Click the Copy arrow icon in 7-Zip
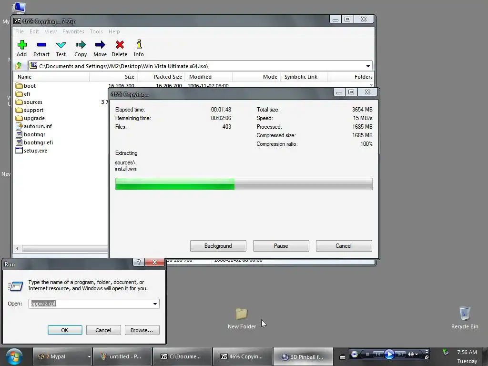 click(80, 45)
